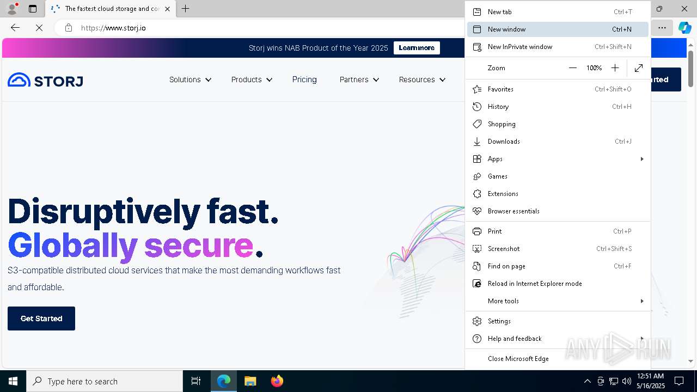Open a new tab with plus button
Image resolution: width=697 pixels, height=392 pixels.
click(x=186, y=9)
